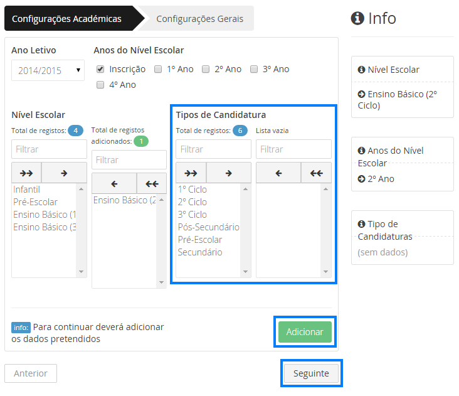
Task: Click single right arrow under Nível Escolar
Action: 64,173
